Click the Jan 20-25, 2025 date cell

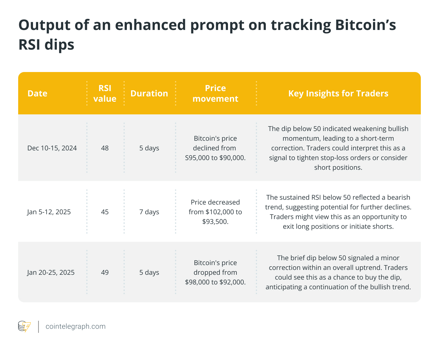point(51,272)
